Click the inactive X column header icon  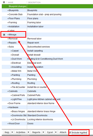pyautogui.click(x=4, y=2)
